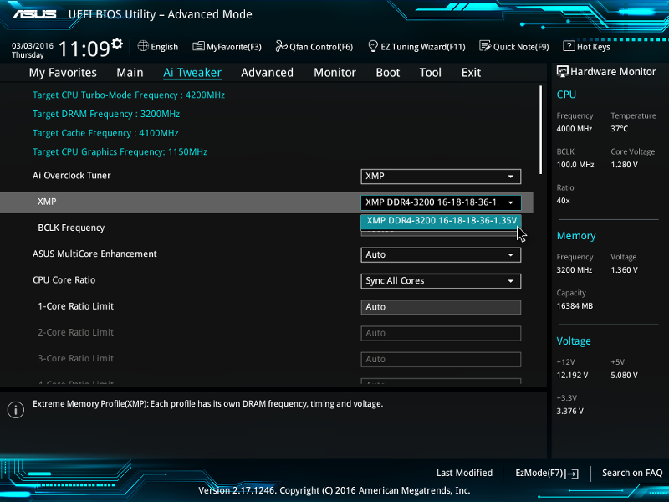The height and width of the screenshot is (502, 669).
Task: Expand the XMP profile dropdown arrow
Action: 510,202
